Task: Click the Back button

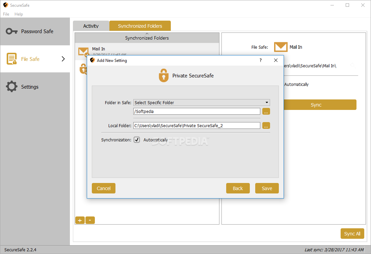Action: [238, 188]
